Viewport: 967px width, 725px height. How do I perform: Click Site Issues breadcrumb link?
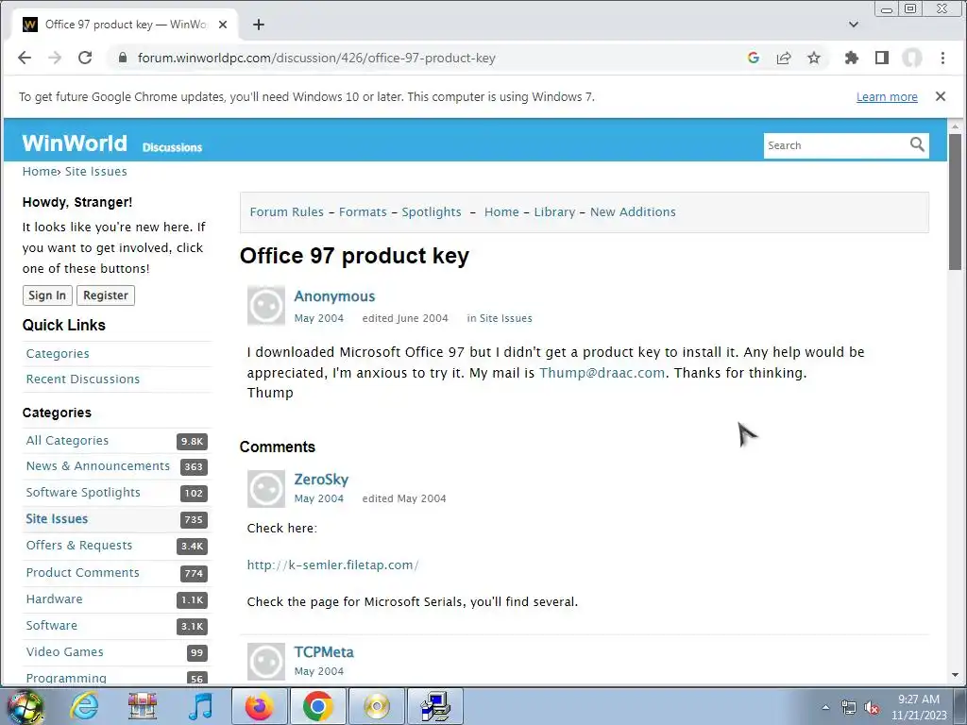point(96,172)
